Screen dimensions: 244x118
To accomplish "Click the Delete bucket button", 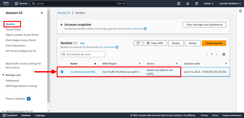I will pos(193,43).
